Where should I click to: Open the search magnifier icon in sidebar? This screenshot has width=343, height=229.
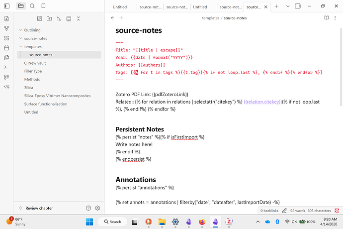click(32, 6)
